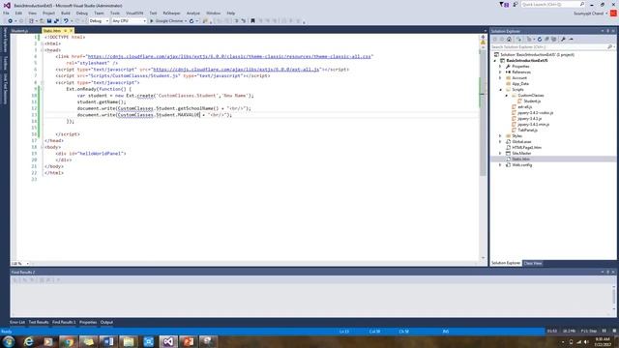Screen dimensions: 619x348
Task: Close the Static.htm editor tab
Action: pyautogui.click(x=71, y=30)
